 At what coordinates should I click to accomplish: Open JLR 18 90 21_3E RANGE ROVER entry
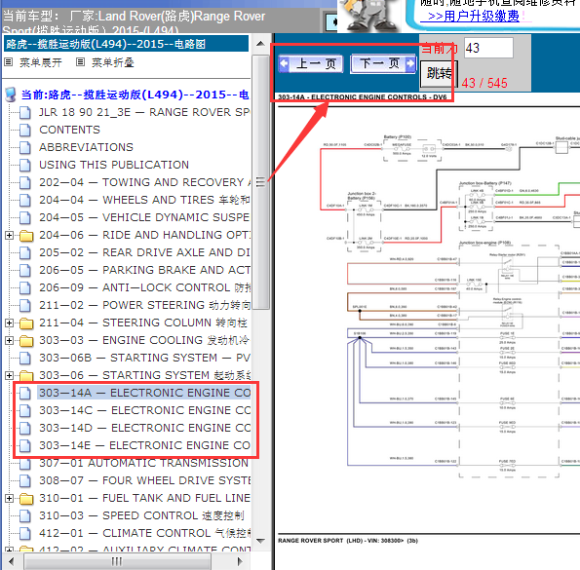coord(144,112)
